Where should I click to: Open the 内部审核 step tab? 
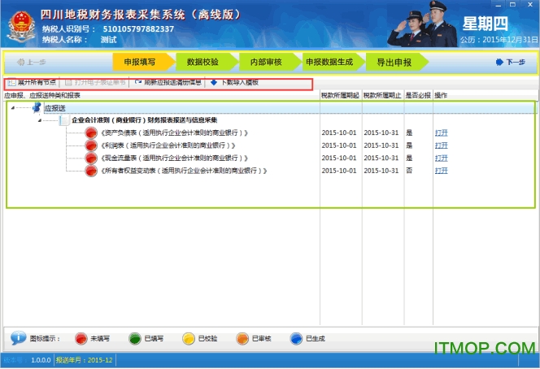pos(265,62)
